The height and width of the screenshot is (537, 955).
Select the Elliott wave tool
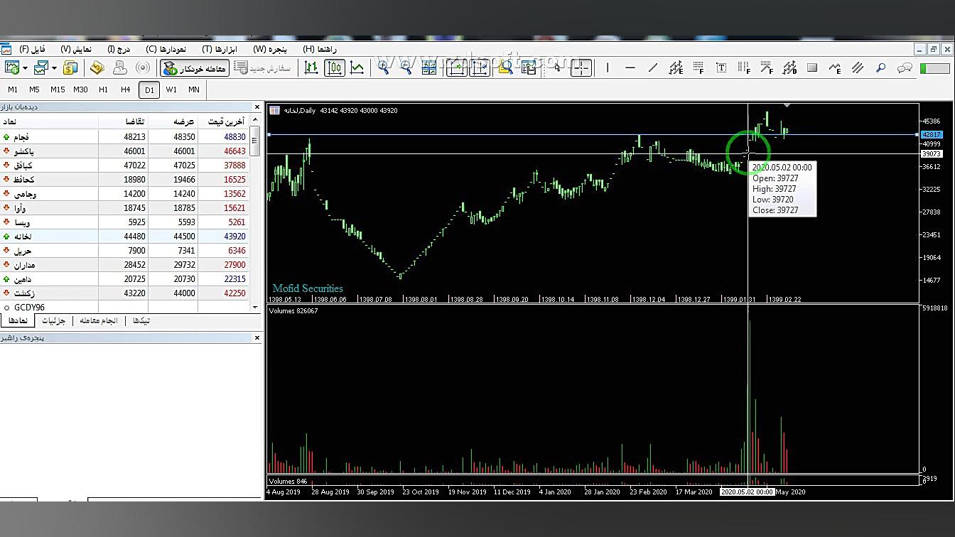click(835, 67)
